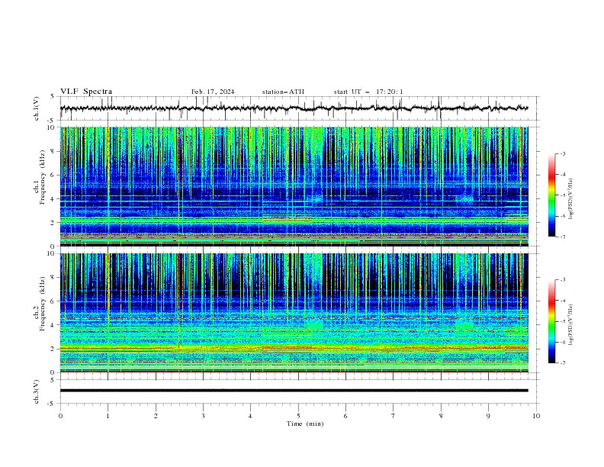The height and width of the screenshot is (467, 604).
Task: Click time axis tick label '9'
Action: point(488,416)
